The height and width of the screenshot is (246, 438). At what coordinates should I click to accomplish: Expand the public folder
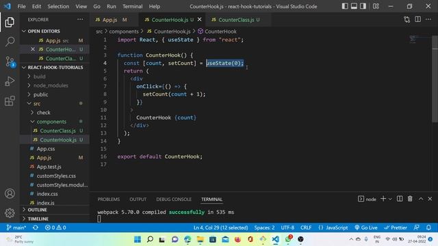coord(55,94)
